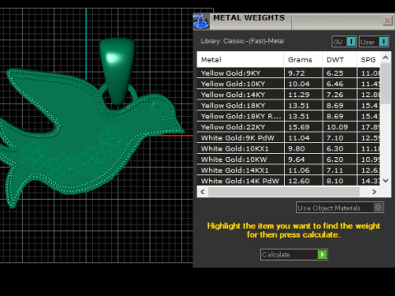Select the Yellow Gold:18KY row

(288, 105)
